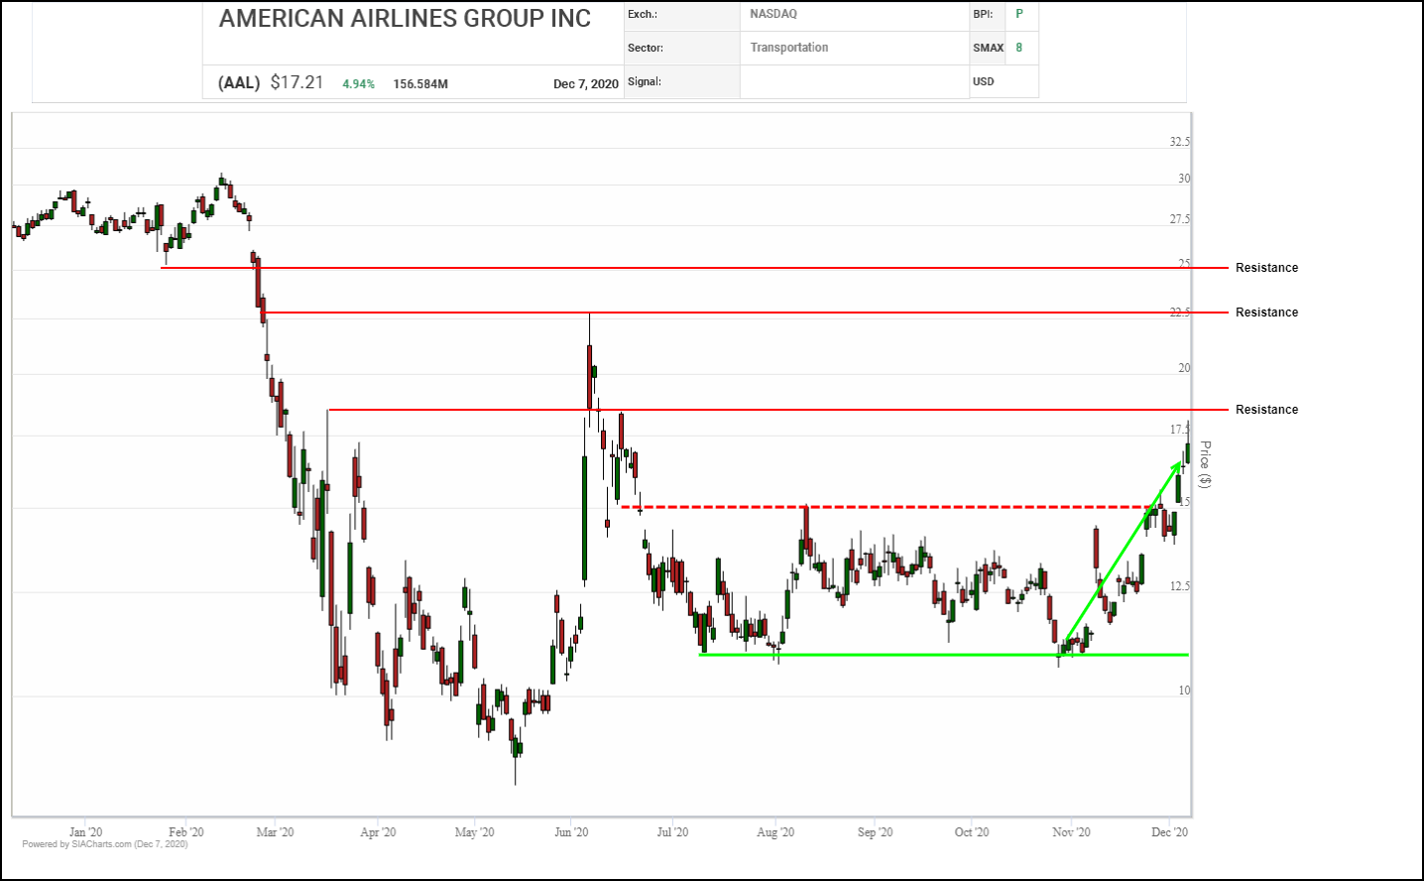Click the NASDAQ exchange value

coord(773,14)
